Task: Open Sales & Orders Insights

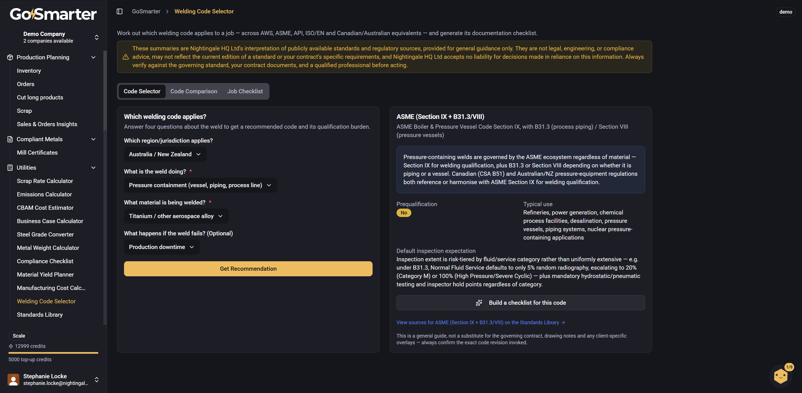Action: point(47,124)
